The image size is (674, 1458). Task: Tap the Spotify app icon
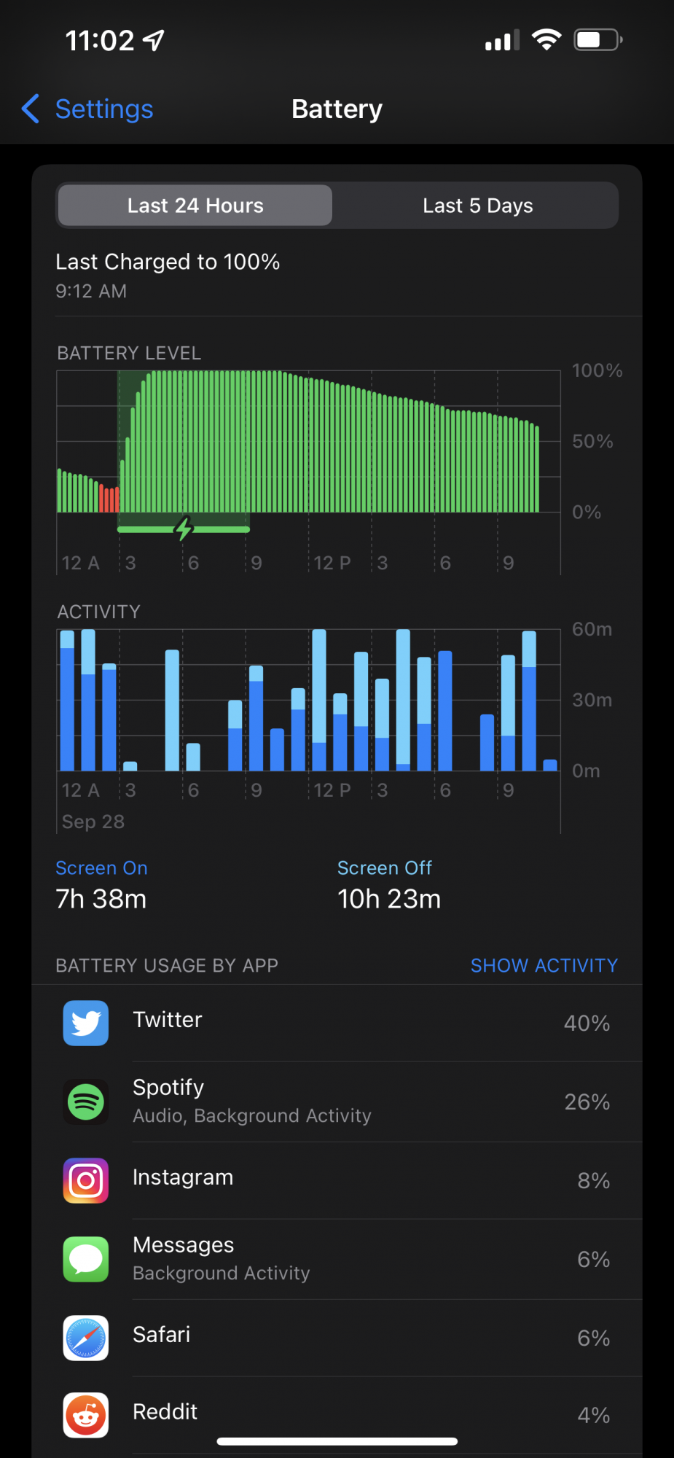86,1102
